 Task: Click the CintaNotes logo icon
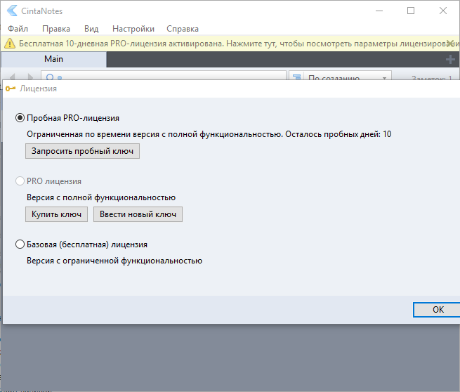click(12, 11)
